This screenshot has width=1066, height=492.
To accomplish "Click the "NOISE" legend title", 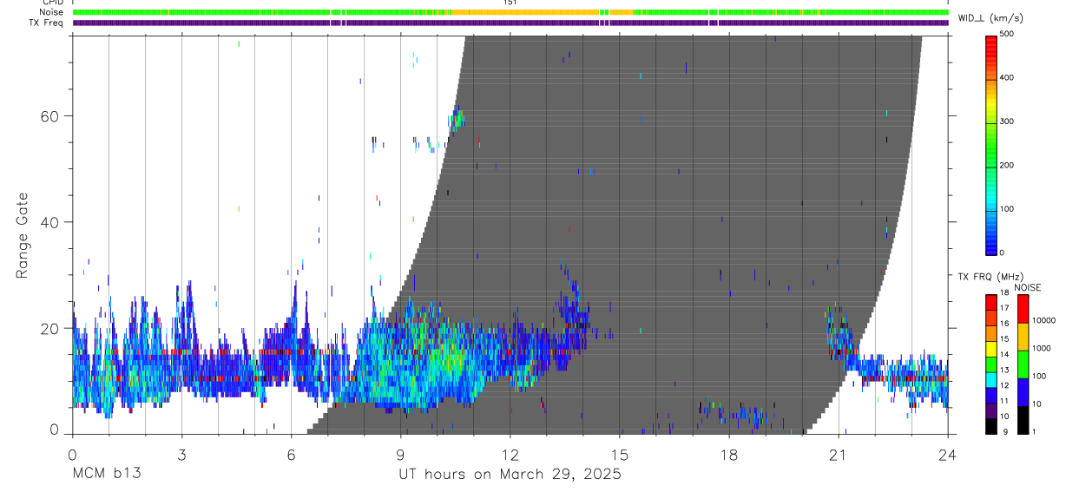I will [x=1027, y=287].
